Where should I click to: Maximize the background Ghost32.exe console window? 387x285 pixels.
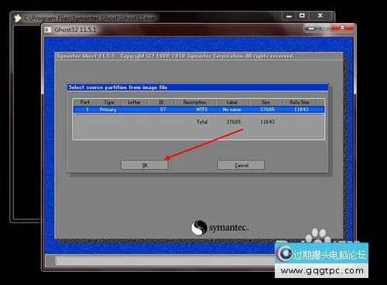pos(302,15)
